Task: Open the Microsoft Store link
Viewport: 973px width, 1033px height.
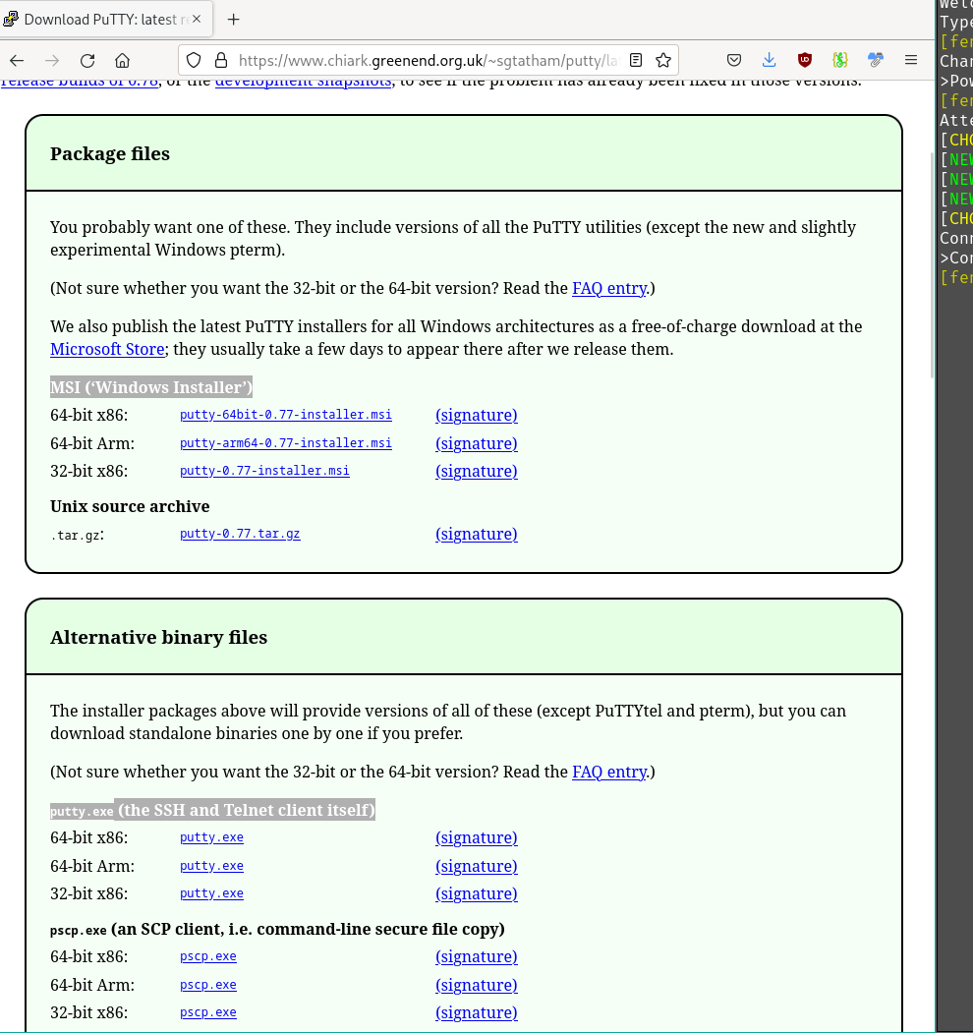Action: (107, 349)
